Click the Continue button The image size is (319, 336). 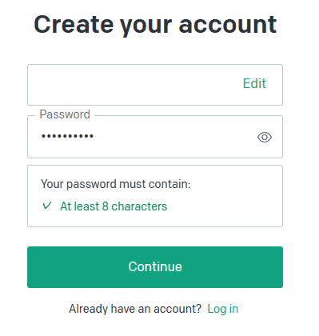[155, 267]
